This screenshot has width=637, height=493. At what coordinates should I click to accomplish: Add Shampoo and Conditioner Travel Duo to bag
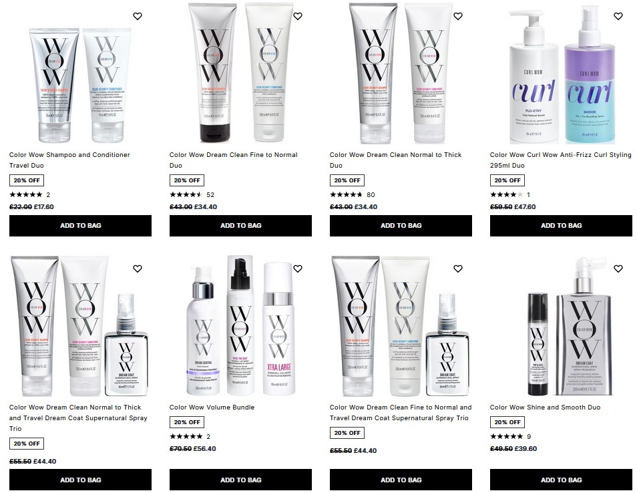coord(80,226)
